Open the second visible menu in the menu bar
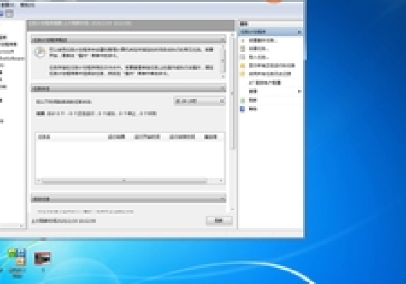The image size is (406, 284). click(27, 5)
